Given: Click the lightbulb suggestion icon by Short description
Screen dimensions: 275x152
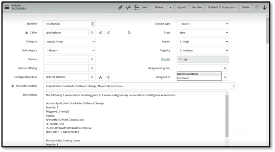Looking at the screenshot, I should [233, 86].
